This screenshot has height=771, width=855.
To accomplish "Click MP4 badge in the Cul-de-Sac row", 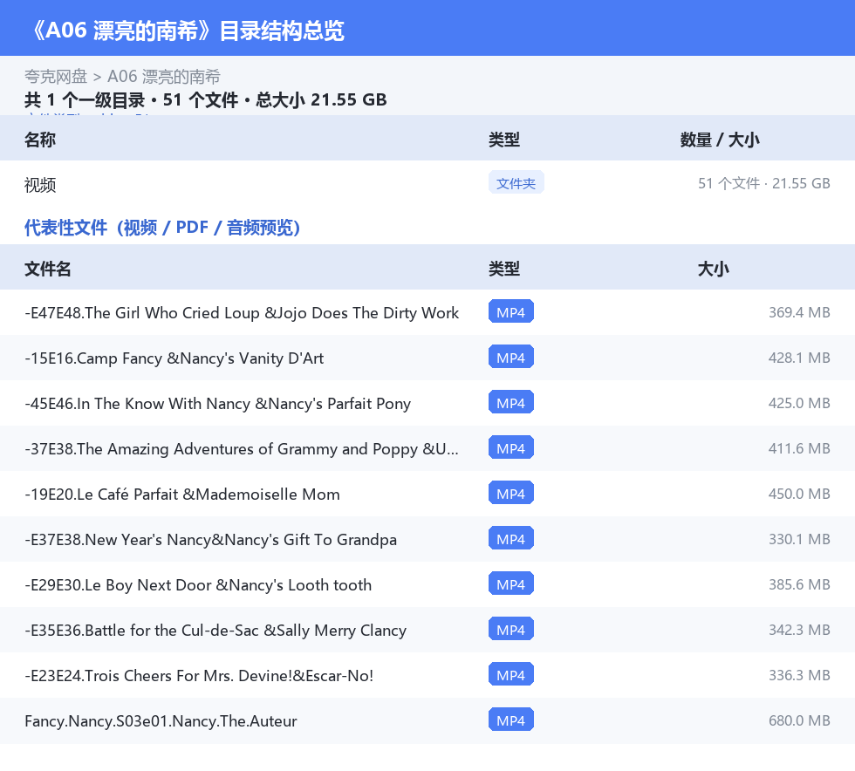I will click(x=511, y=629).
